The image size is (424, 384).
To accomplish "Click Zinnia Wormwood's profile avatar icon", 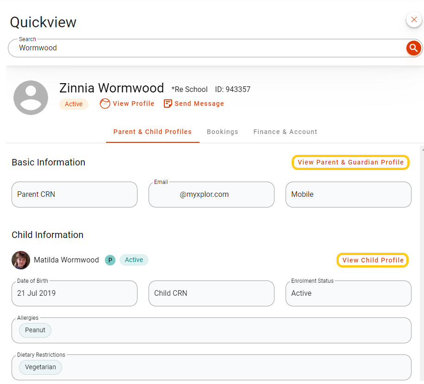I will tap(31, 98).
